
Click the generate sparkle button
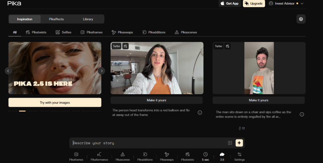click(239, 143)
